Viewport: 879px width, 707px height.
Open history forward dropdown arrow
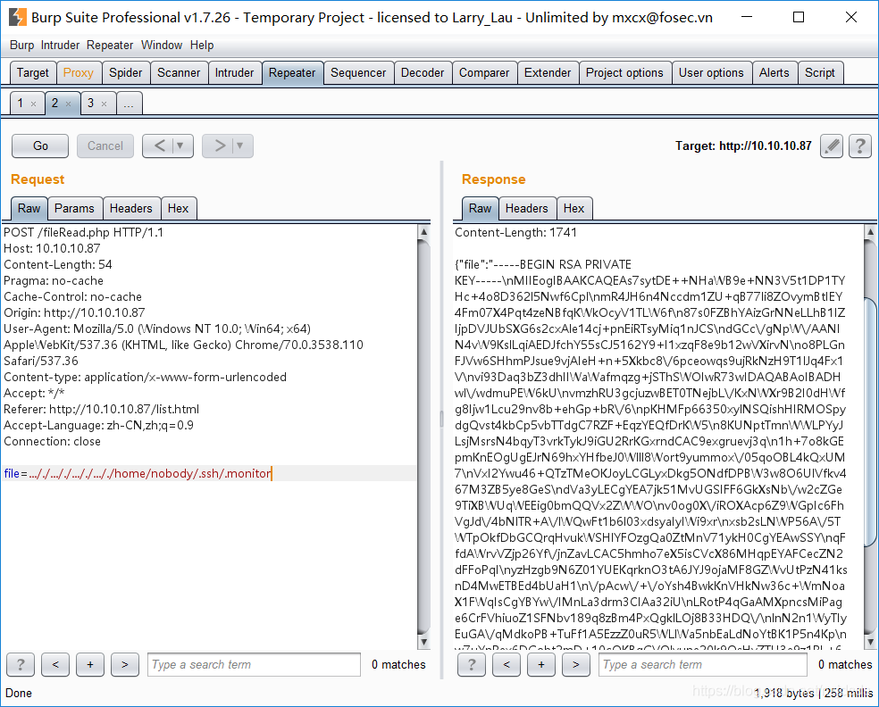pyautogui.click(x=240, y=146)
